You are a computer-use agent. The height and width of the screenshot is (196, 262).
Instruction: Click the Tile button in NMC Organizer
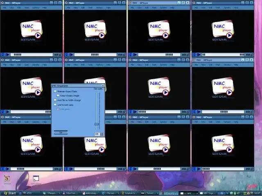61,132
